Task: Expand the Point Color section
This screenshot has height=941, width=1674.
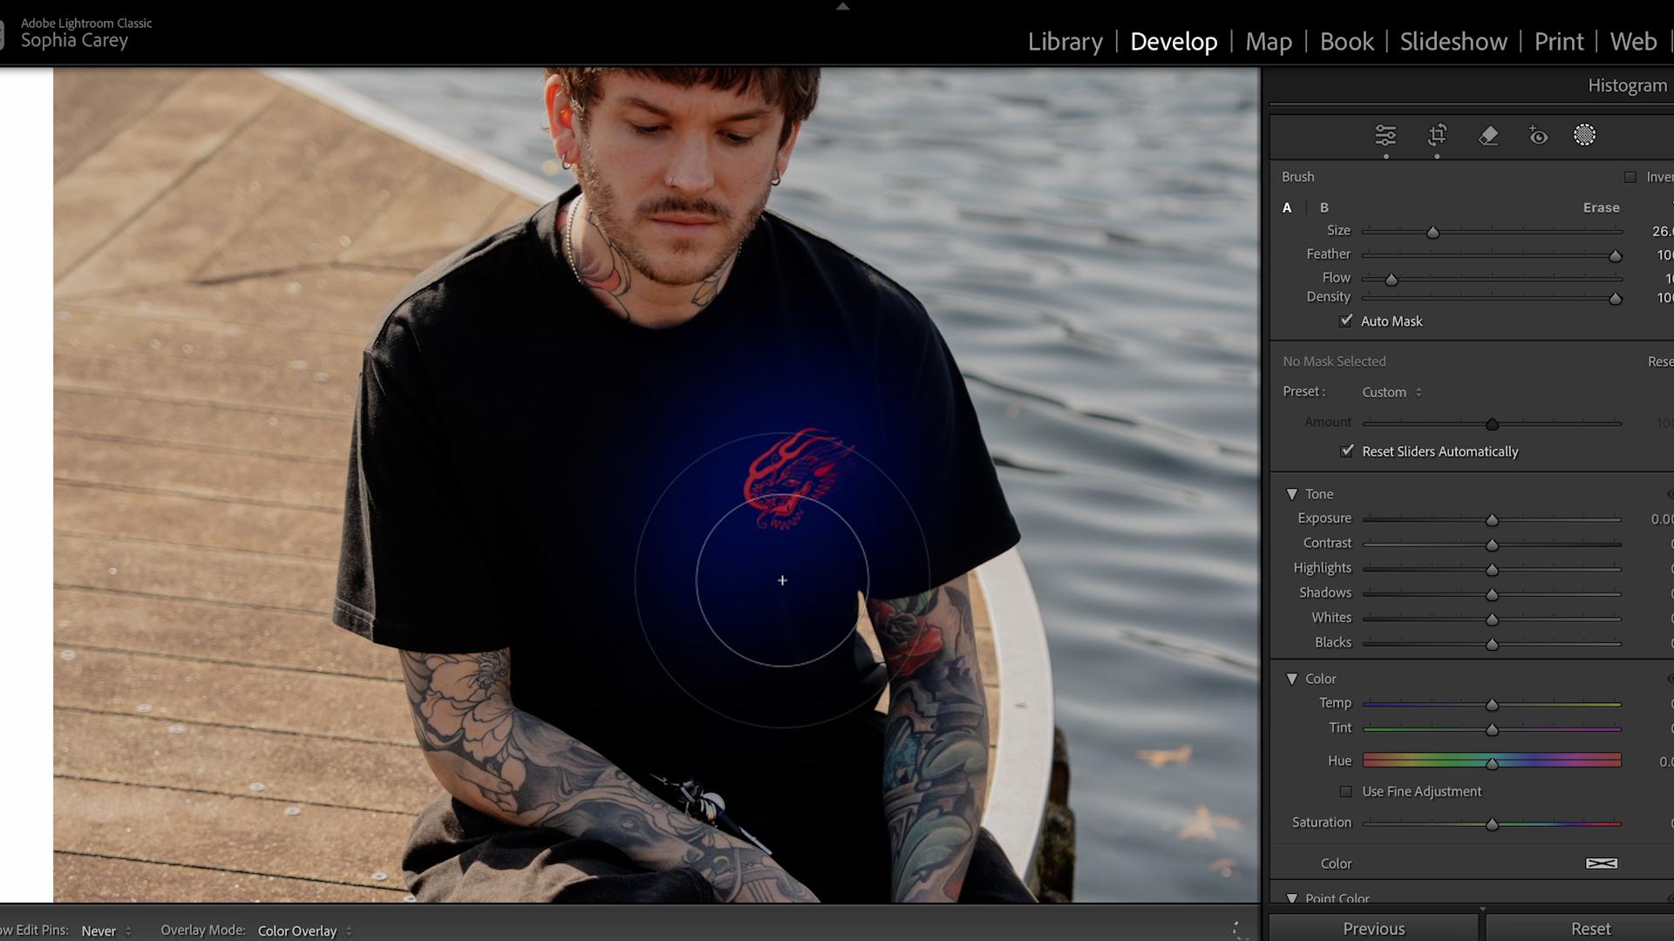Action: (1293, 898)
